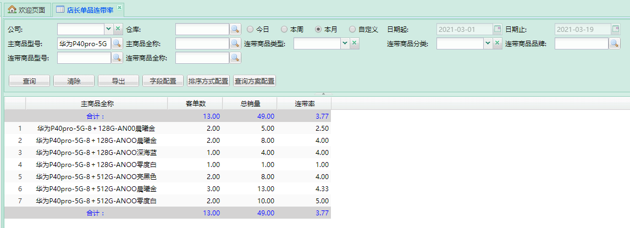Focus the 连带商品型号 input field
The width and height of the screenshot is (630, 228).
coord(84,58)
